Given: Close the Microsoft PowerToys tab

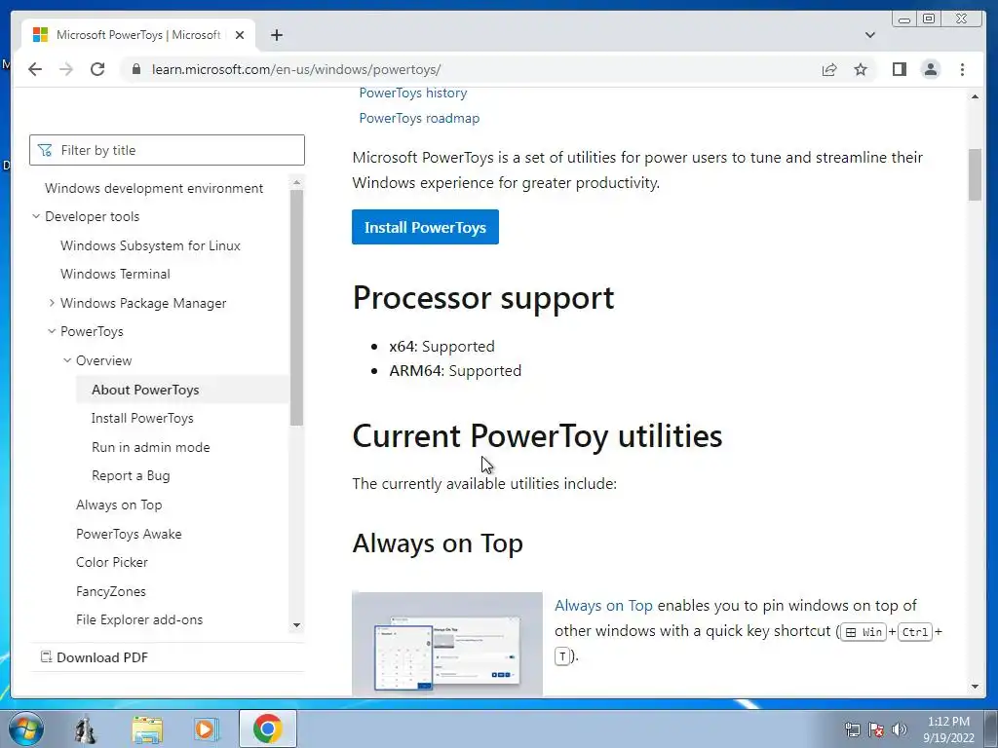Looking at the screenshot, I should (x=240, y=35).
